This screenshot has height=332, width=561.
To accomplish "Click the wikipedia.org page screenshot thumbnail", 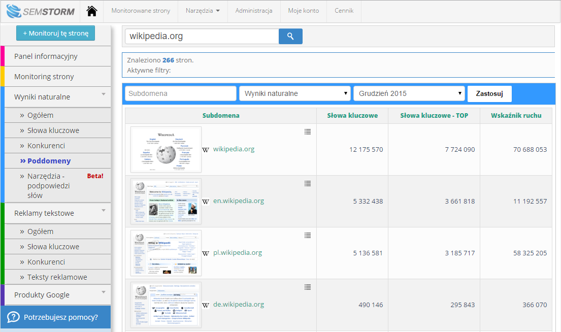I will [x=166, y=150].
